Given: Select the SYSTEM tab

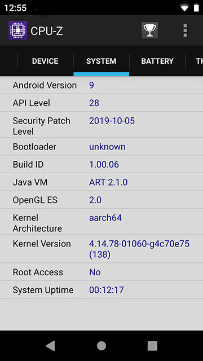Looking at the screenshot, I should 101,61.
